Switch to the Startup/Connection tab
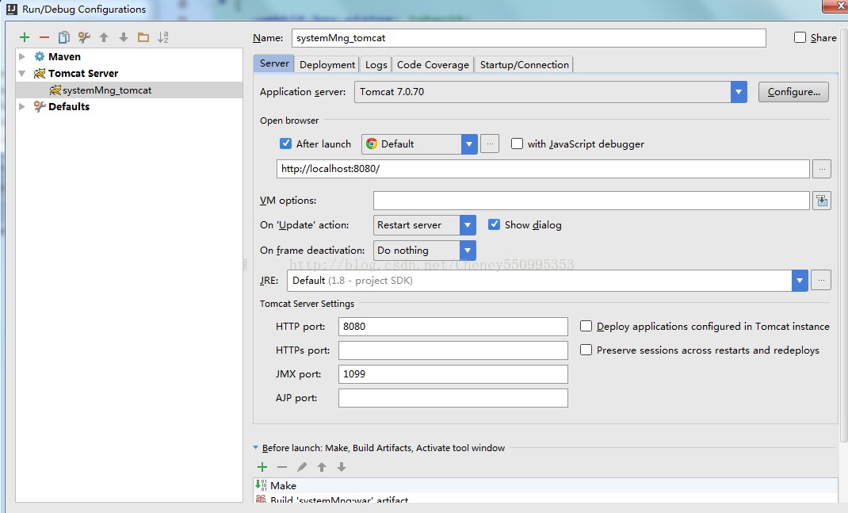Image resolution: width=848 pixels, height=513 pixels. tap(524, 64)
